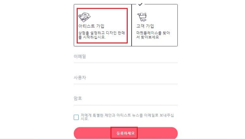Focus the 암호 password field
The image size is (245, 139).
126,98
